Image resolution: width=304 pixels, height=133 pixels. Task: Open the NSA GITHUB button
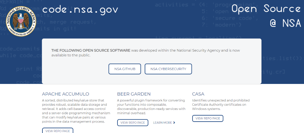125,69
